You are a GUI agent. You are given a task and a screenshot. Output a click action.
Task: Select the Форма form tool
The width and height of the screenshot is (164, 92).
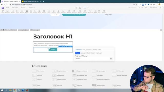(x=27, y=11)
